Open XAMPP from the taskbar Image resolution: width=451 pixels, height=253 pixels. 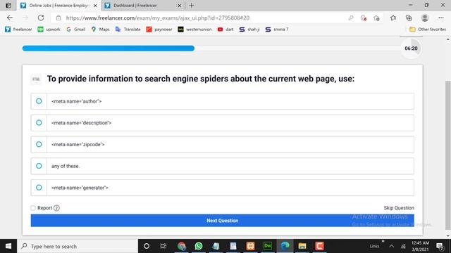point(251,246)
